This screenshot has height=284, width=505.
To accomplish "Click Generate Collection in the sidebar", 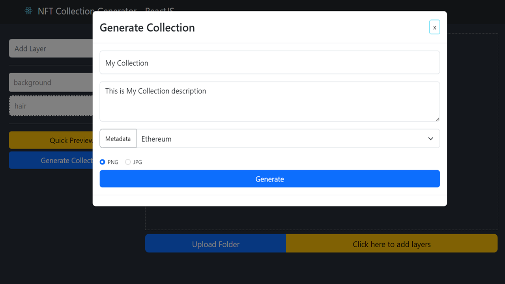I will (x=51, y=161).
